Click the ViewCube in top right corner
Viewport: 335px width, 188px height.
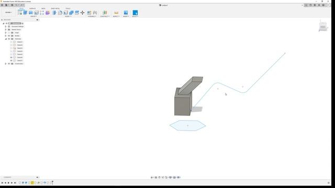pyautogui.click(x=323, y=27)
